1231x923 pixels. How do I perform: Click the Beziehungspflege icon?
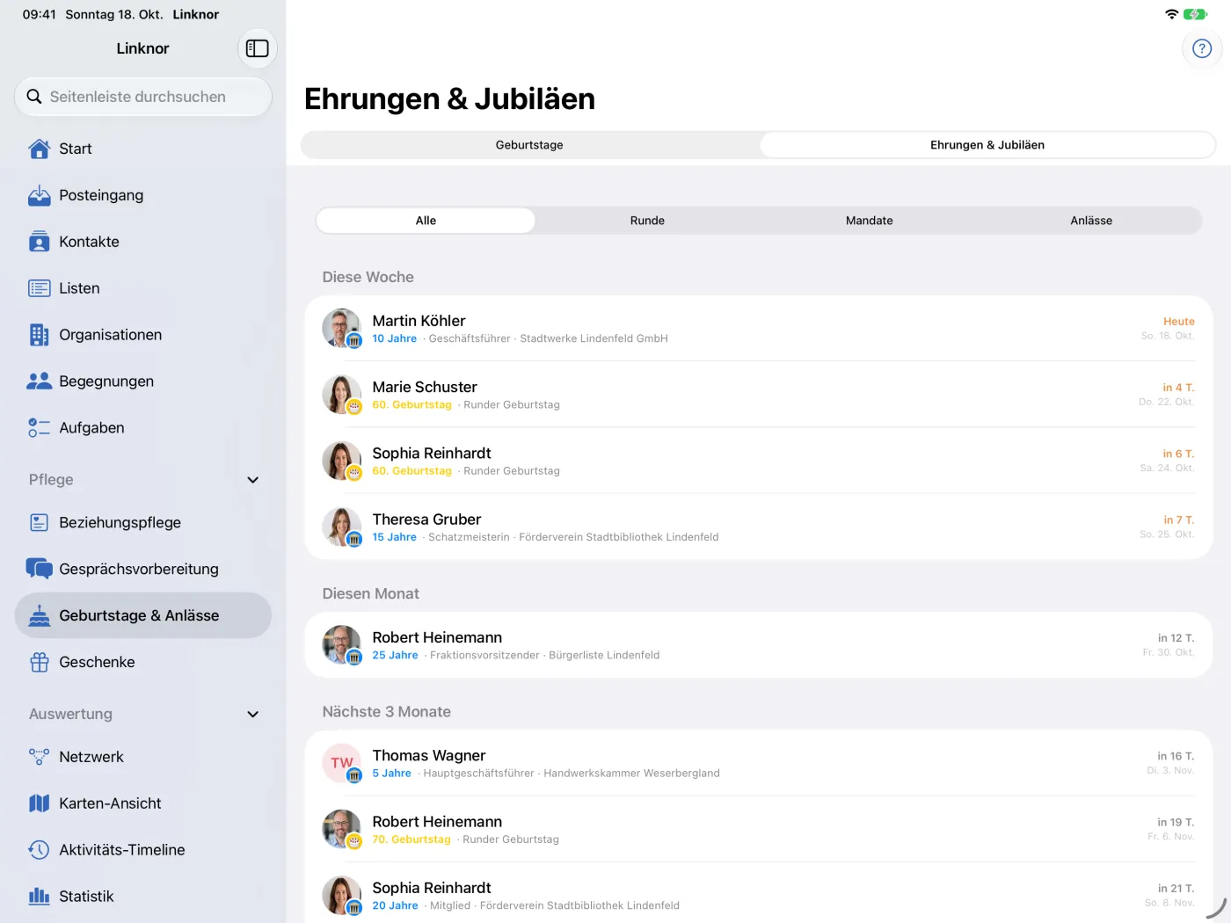click(x=40, y=522)
